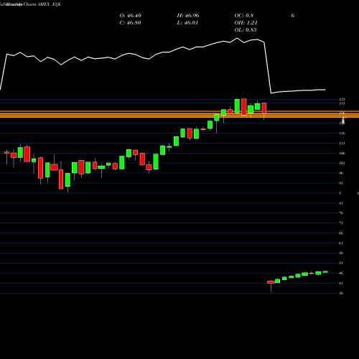Click the 106 price axis label
Image resolution: width=359 pixels, height=359 pixels.
coord(342,154)
